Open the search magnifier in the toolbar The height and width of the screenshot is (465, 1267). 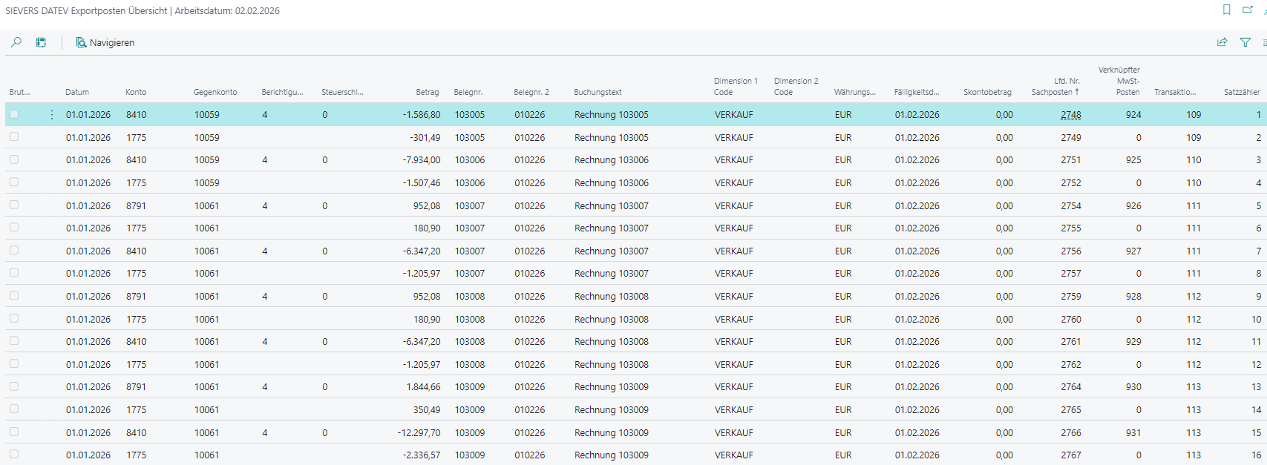[x=16, y=42]
